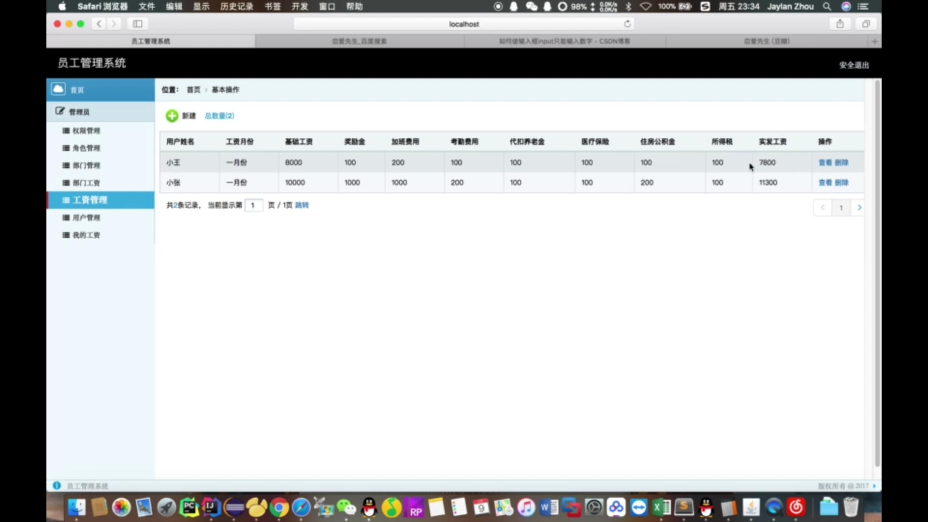Open Finder from the dock
Image resolution: width=928 pixels, height=522 pixels.
point(76,507)
